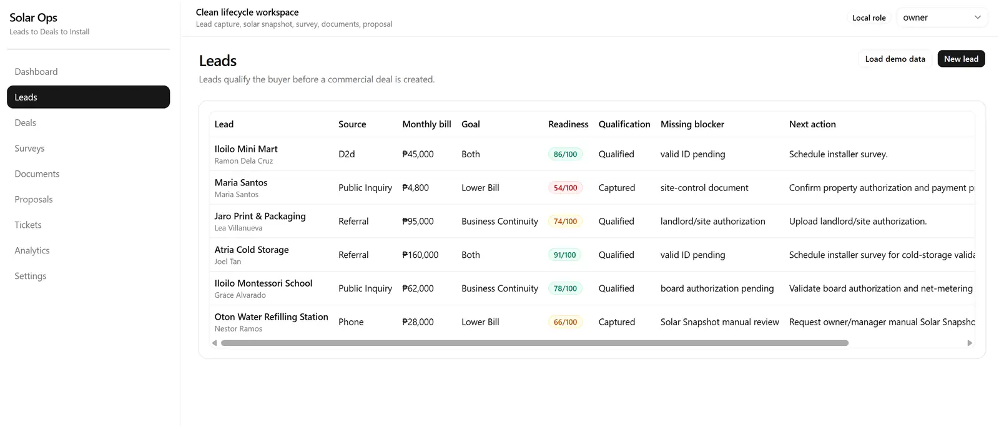Click the D2d source cell
The width and height of the screenshot is (999, 427).
347,154
